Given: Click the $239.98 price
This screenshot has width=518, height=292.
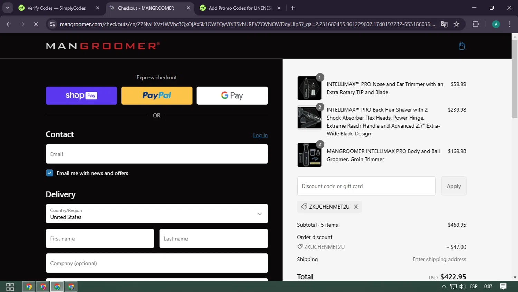Looking at the screenshot, I should (457, 110).
